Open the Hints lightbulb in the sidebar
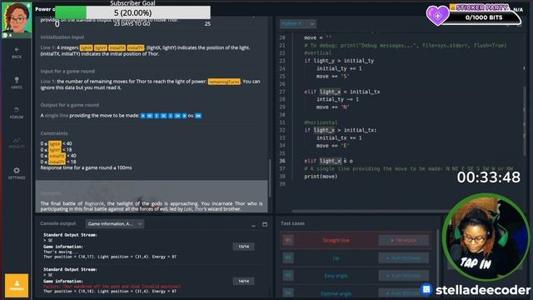533x300 pixels. [x=17, y=82]
